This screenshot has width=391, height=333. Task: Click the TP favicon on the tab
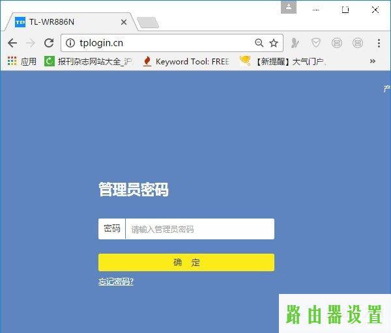pos(20,22)
